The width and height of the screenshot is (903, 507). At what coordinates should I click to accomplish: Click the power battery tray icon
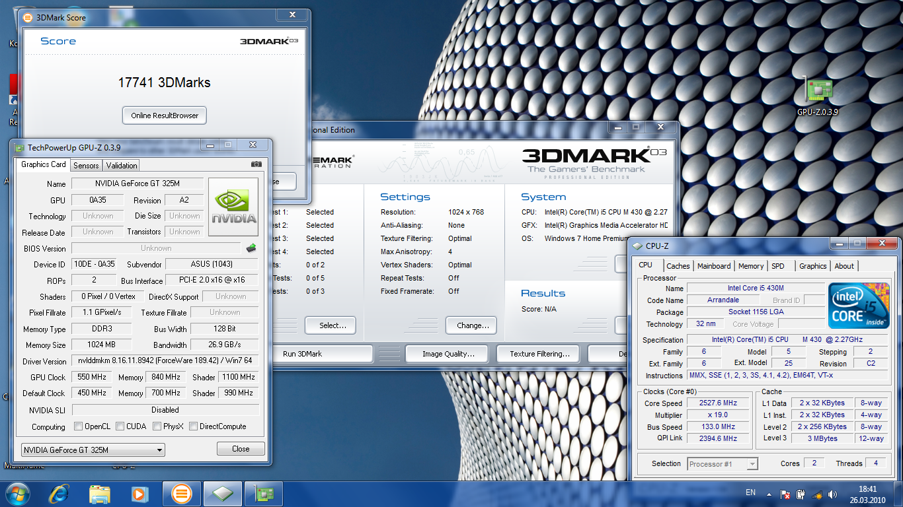click(801, 494)
